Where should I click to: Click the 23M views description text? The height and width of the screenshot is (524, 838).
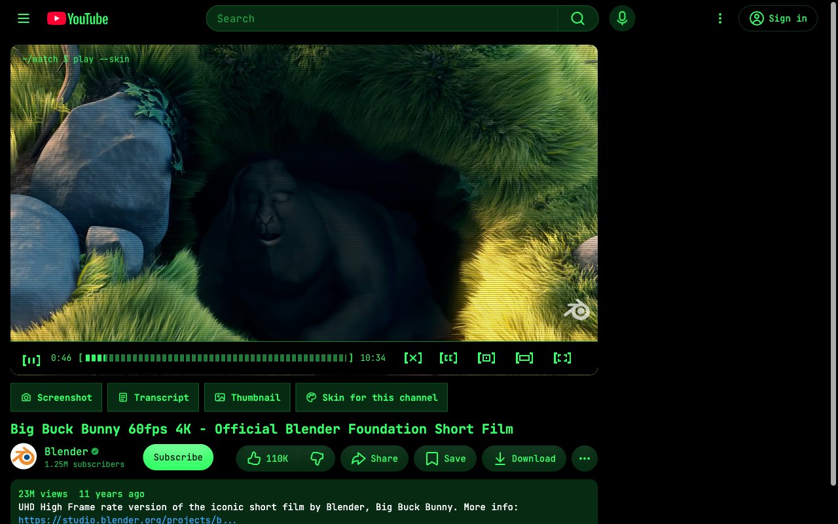(x=43, y=494)
